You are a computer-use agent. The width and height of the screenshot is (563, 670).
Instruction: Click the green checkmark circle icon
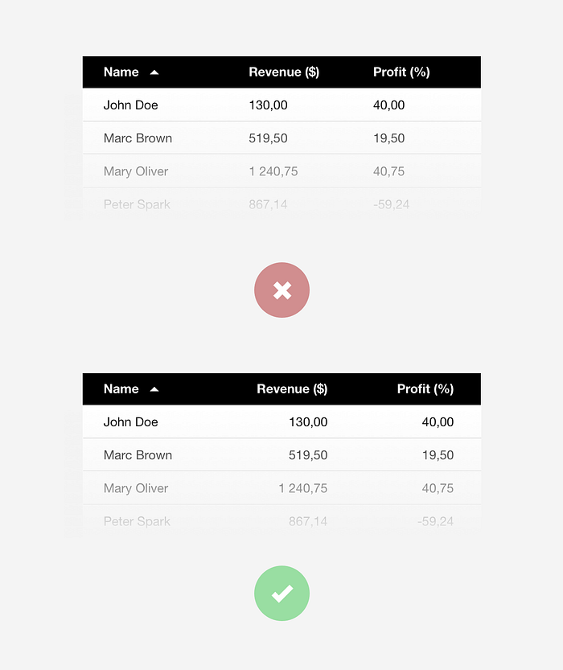pos(282,594)
